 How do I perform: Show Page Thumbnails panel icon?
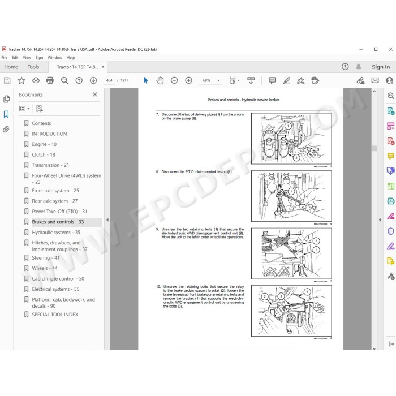[x=7, y=99]
